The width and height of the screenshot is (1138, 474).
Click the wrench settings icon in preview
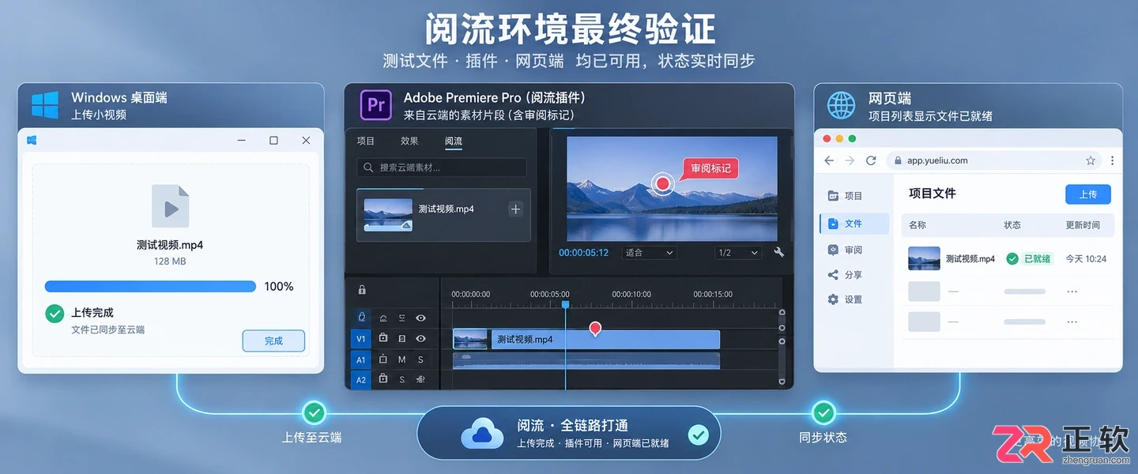(779, 253)
